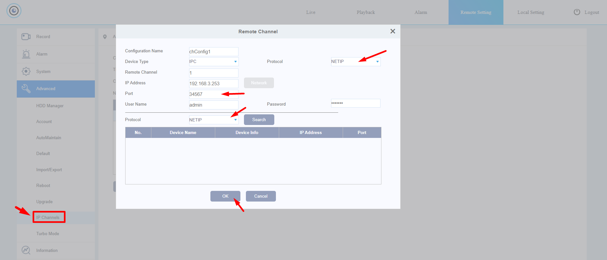Viewport: 607px width, 260px height.
Task: Open the search Protocol dropdown beside Search
Action: pyautogui.click(x=214, y=120)
